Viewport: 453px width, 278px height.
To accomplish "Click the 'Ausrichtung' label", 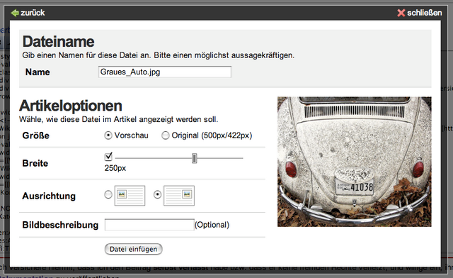I will pyautogui.click(x=49, y=196).
